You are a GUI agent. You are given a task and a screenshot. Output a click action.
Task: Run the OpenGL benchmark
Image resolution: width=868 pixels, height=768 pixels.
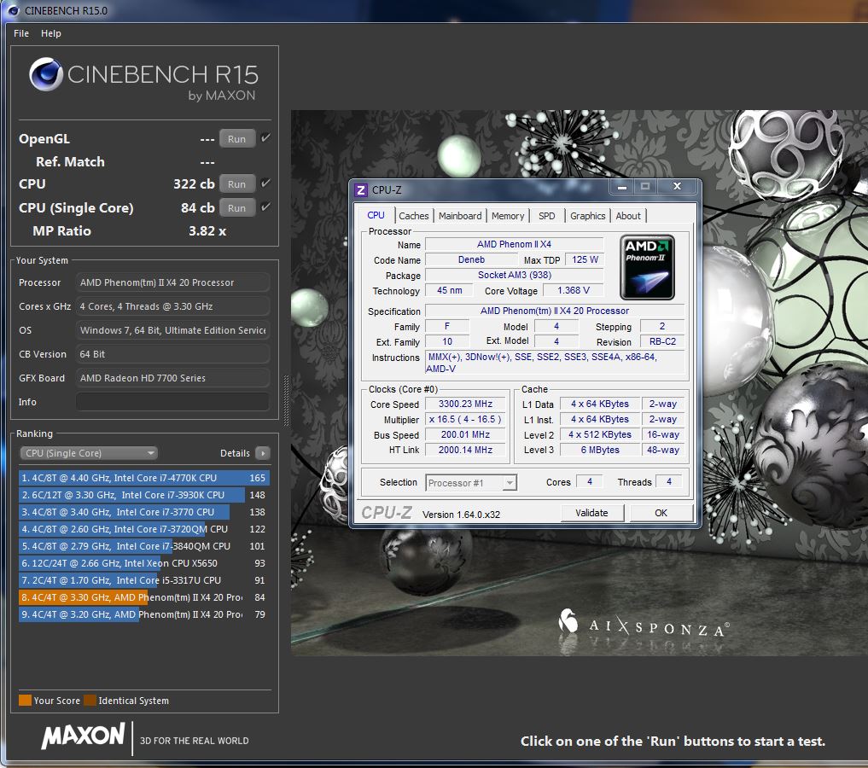point(237,139)
